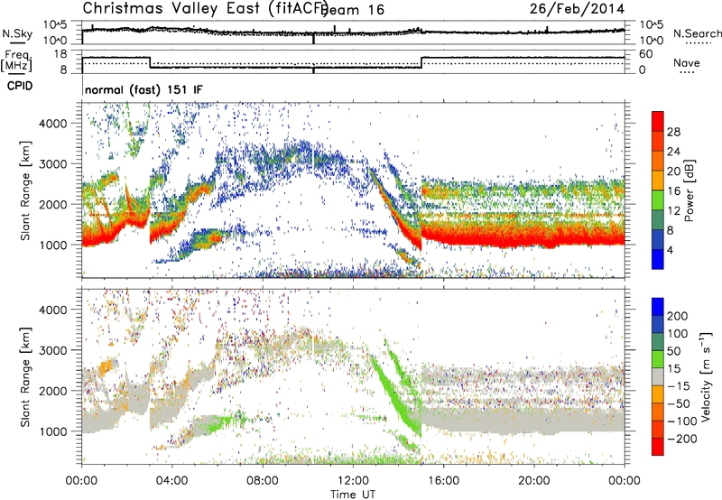Select the 2000 tick on the velocity panel
This screenshot has width=722, height=500.
click(x=52, y=391)
